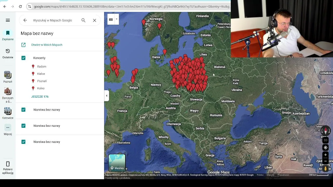Open map in Otwórz w Moich Mapach
Screen dimensions: 333x187
(x=47, y=45)
